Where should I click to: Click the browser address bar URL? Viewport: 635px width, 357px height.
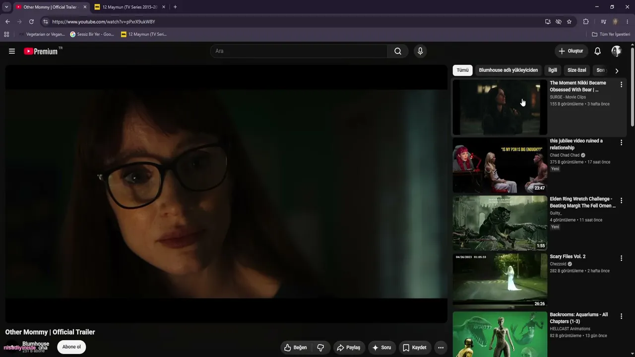(x=104, y=22)
